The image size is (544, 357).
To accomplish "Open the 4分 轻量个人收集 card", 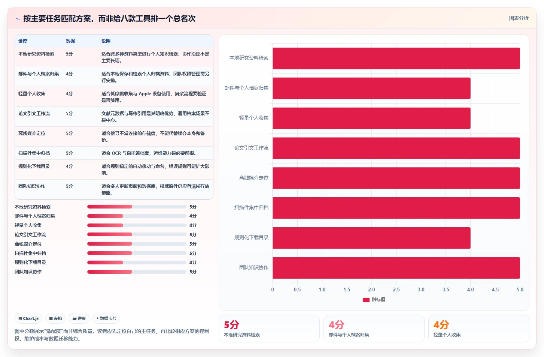I will point(478,328).
